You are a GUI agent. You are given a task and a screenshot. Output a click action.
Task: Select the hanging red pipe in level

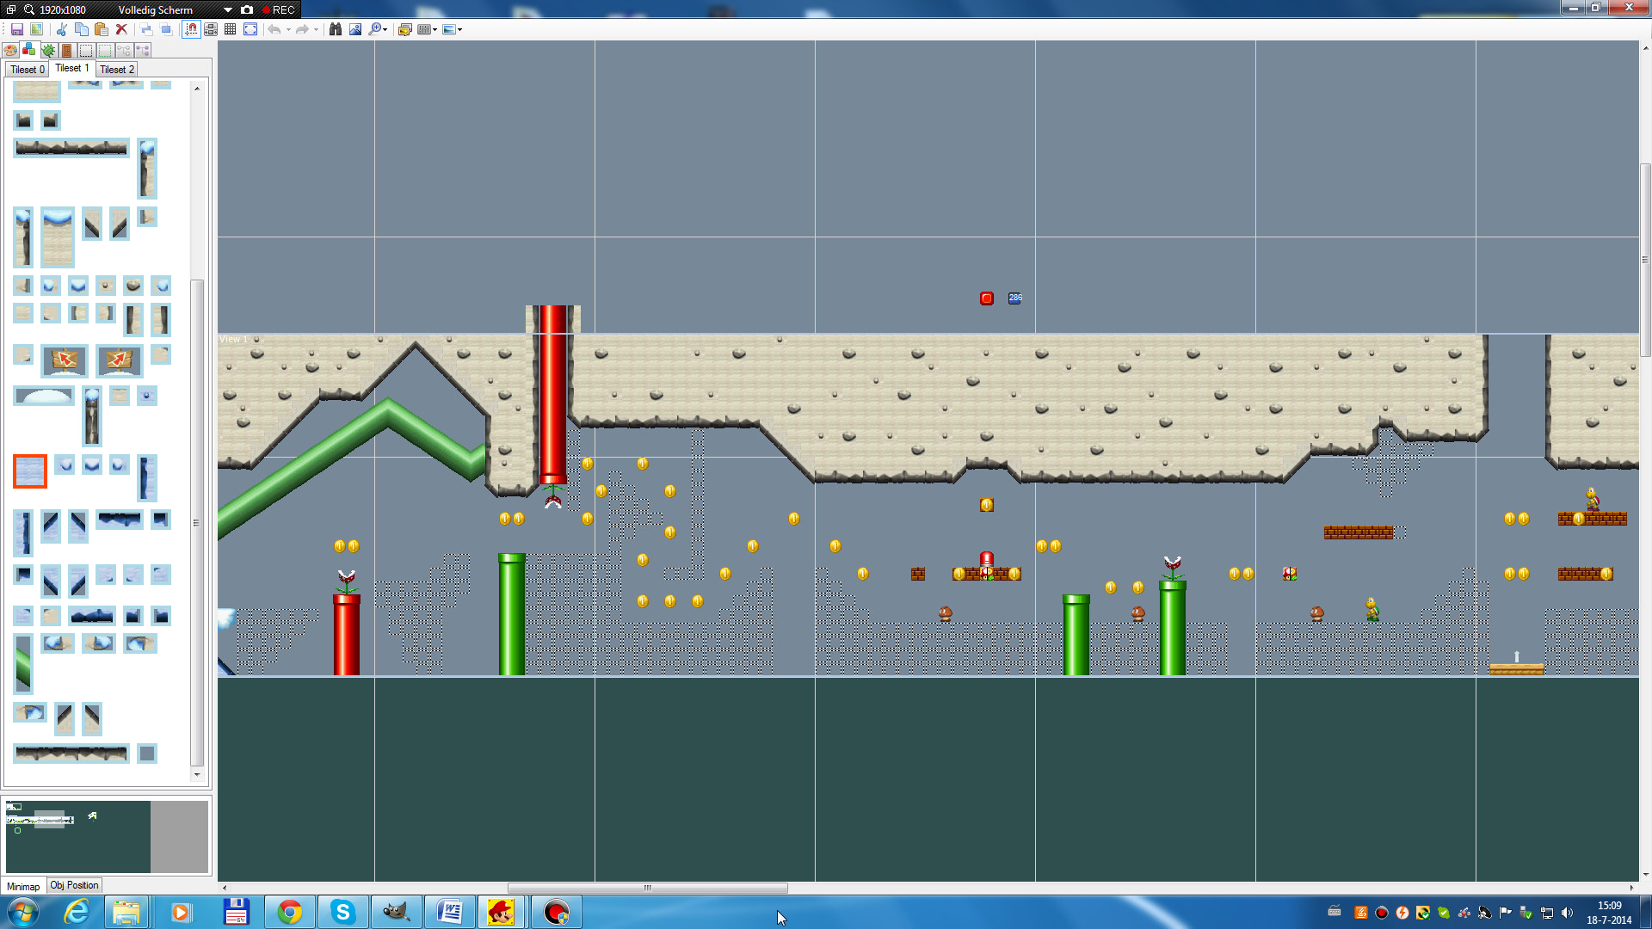552,396
